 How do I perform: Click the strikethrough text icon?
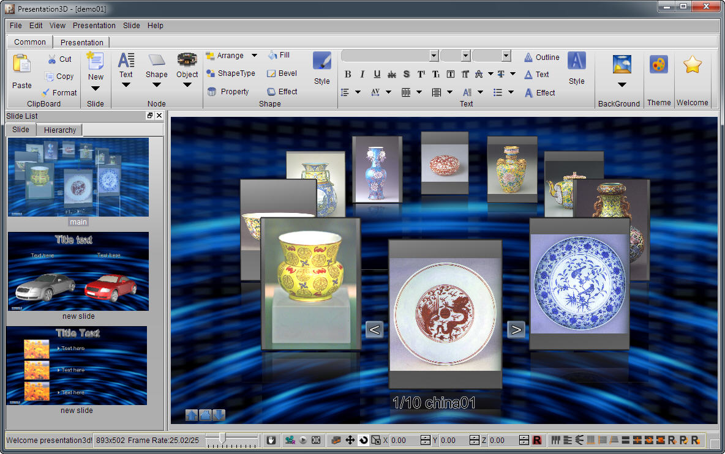[392, 74]
